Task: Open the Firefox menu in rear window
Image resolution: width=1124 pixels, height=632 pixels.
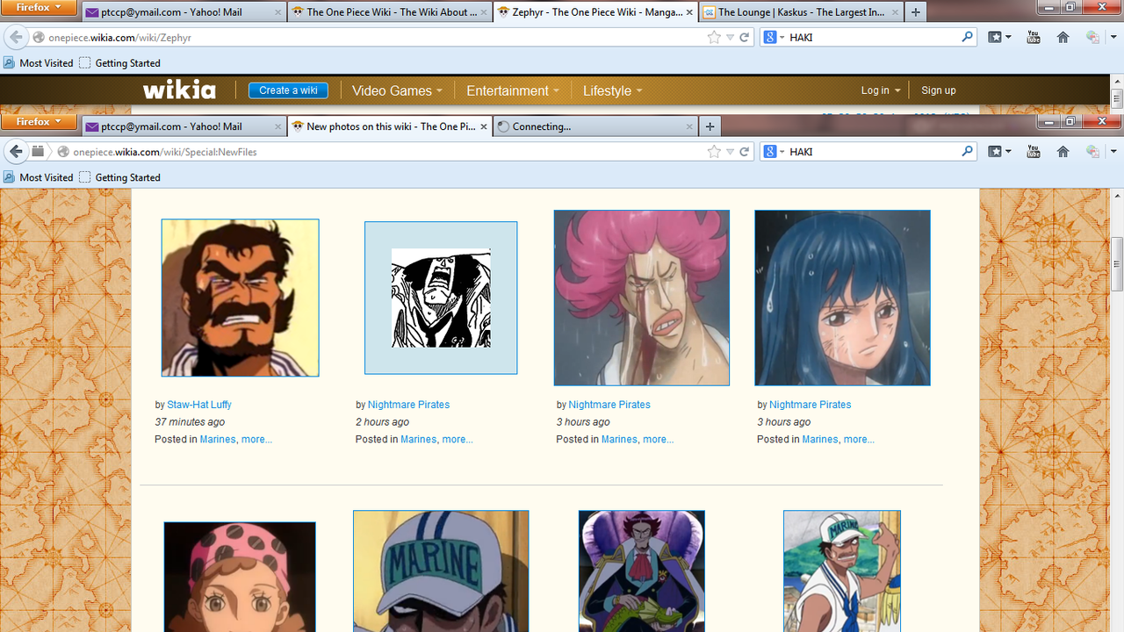Action: pyautogui.click(x=39, y=7)
